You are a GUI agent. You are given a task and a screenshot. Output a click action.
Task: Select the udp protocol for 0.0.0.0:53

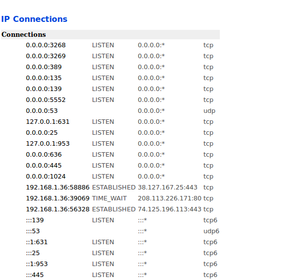tap(209, 111)
